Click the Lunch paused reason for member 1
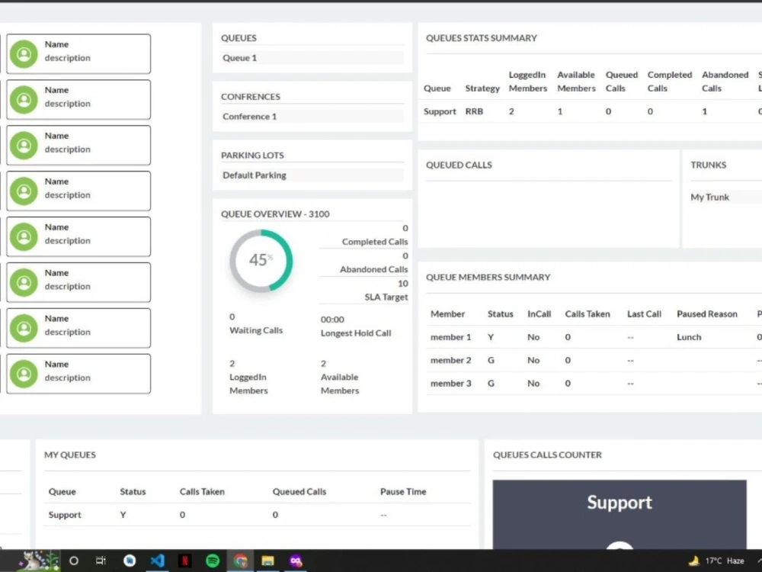Screen dimensions: 762x572 [x=689, y=337]
